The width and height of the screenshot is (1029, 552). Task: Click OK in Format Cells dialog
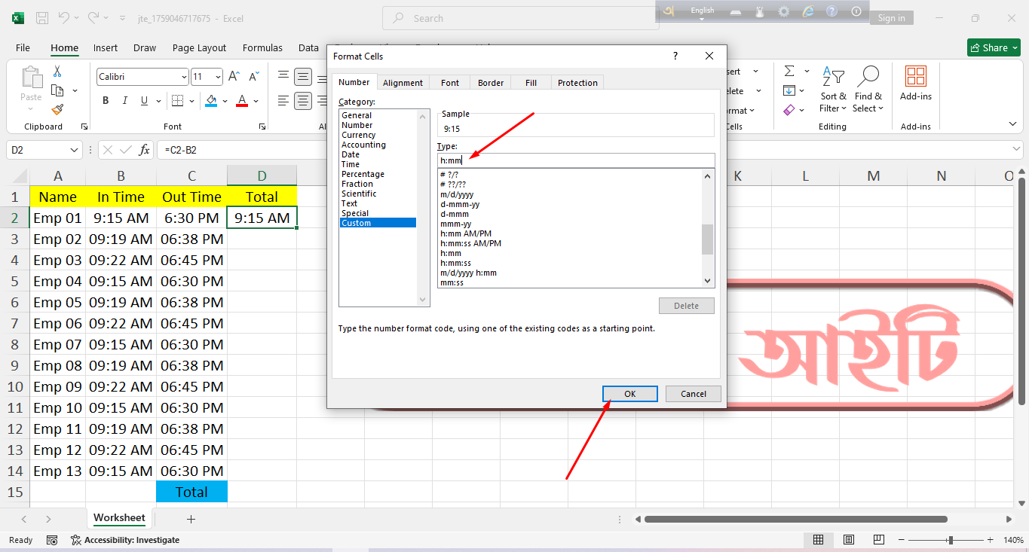pos(629,394)
